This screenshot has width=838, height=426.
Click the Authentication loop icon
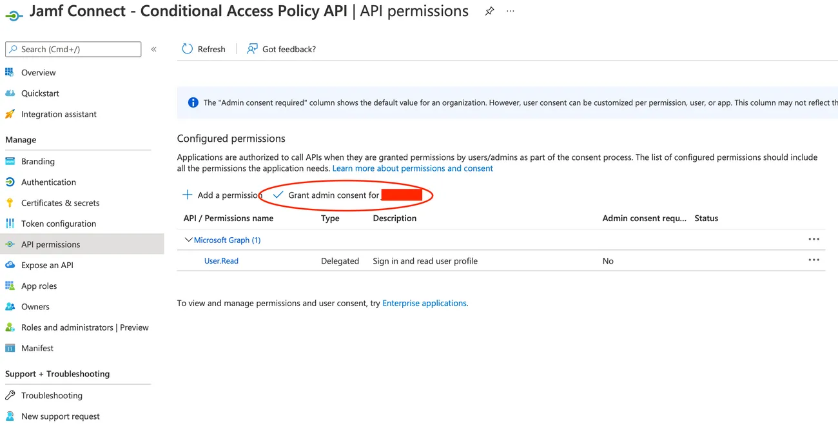click(10, 182)
